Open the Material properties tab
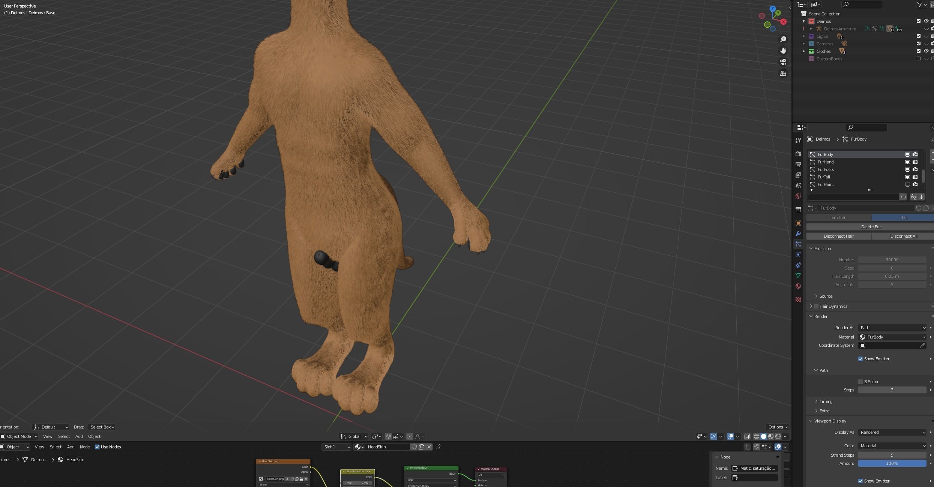The height and width of the screenshot is (487, 934). 798,286
